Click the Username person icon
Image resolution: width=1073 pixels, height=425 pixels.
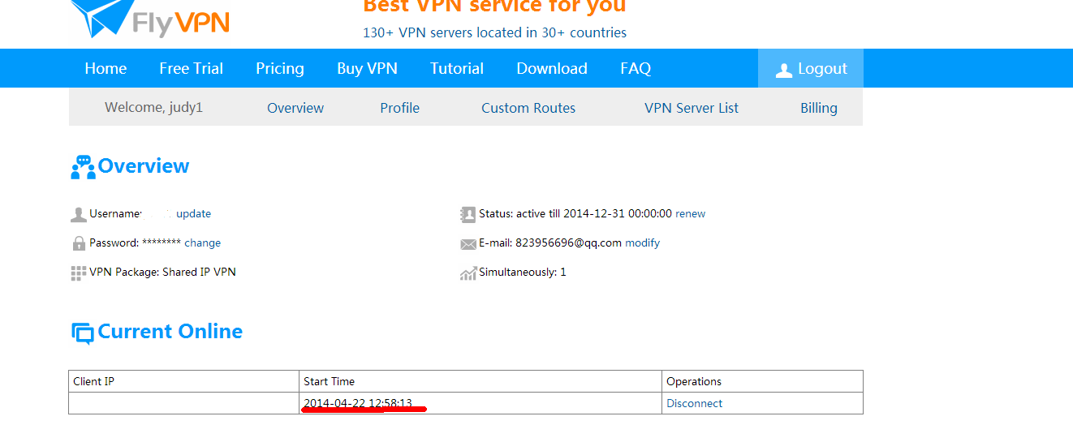click(79, 215)
